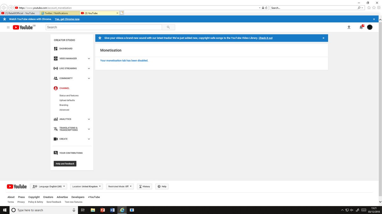The width and height of the screenshot is (382, 214).
Task: Click the 'Yes, get Chrome now' link
Action: pos(67,19)
